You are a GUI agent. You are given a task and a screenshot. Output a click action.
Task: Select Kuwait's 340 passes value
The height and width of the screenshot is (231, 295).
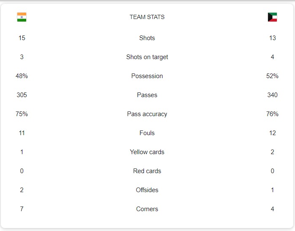[x=272, y=95]
